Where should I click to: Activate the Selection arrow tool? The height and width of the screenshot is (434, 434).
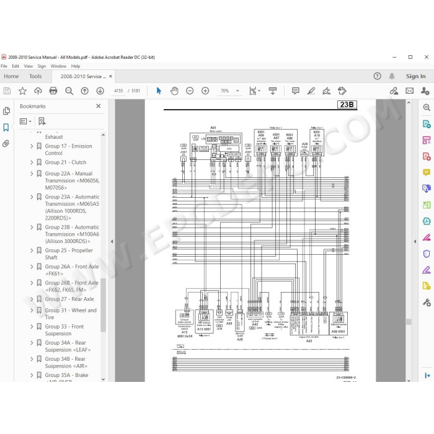click(x=159, y=91)
